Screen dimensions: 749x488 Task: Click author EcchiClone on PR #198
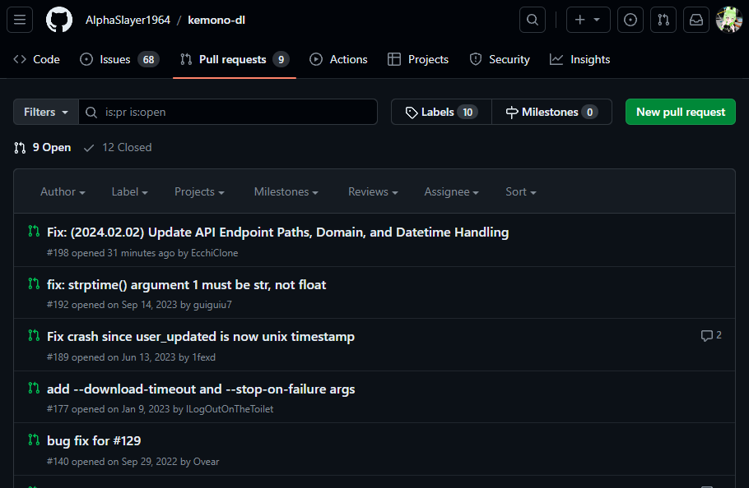pyautogui.click(x=215, y=253)
